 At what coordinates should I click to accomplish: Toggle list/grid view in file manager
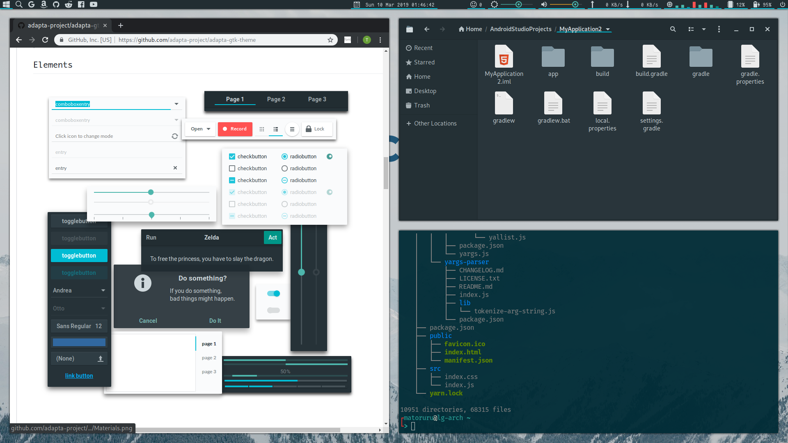(x=691, y=29)
